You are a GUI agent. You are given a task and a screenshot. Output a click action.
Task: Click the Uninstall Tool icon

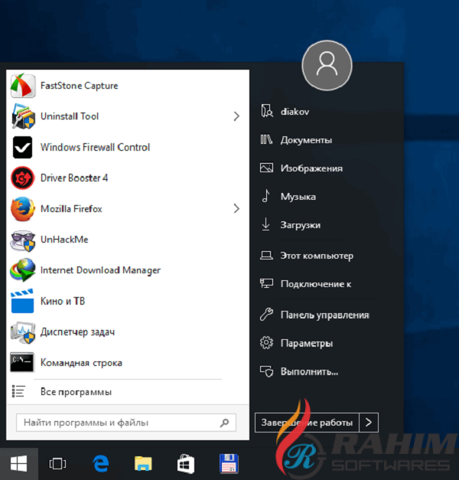point(23,116)
